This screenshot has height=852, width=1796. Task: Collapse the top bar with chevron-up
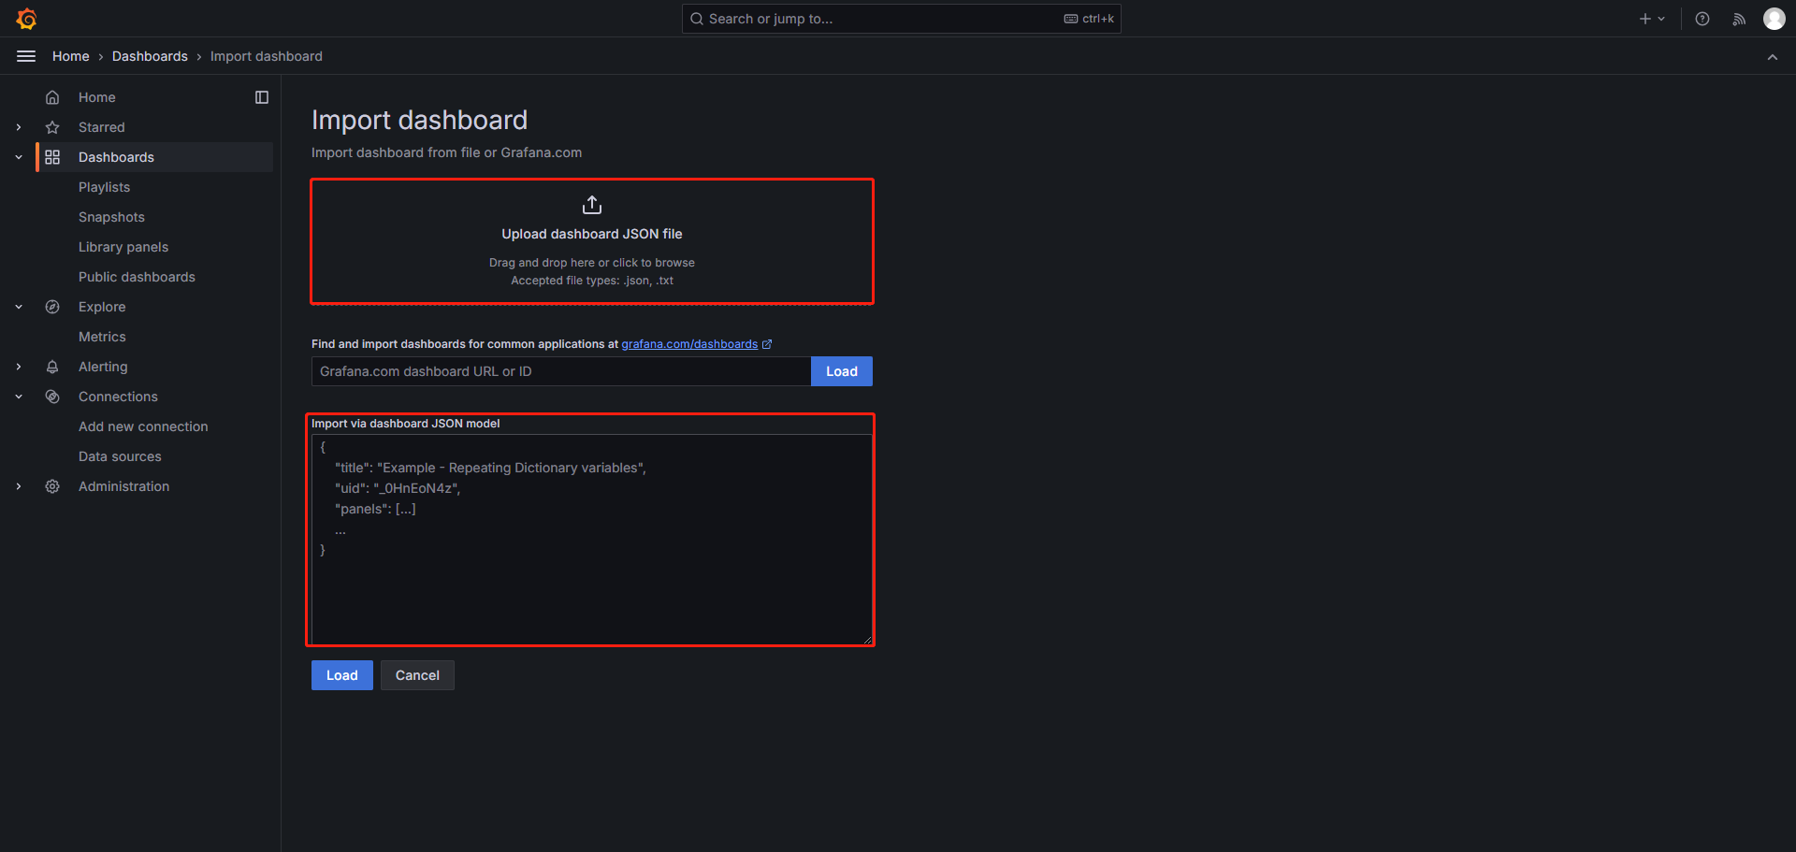tap(1773, 57)
